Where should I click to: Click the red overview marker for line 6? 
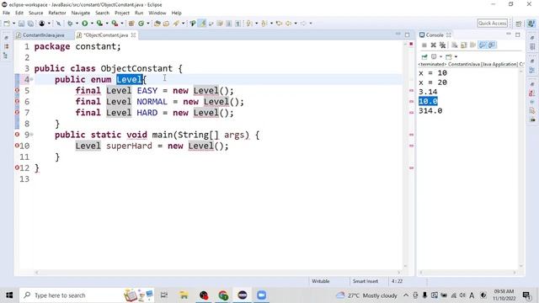pos(411,102)
